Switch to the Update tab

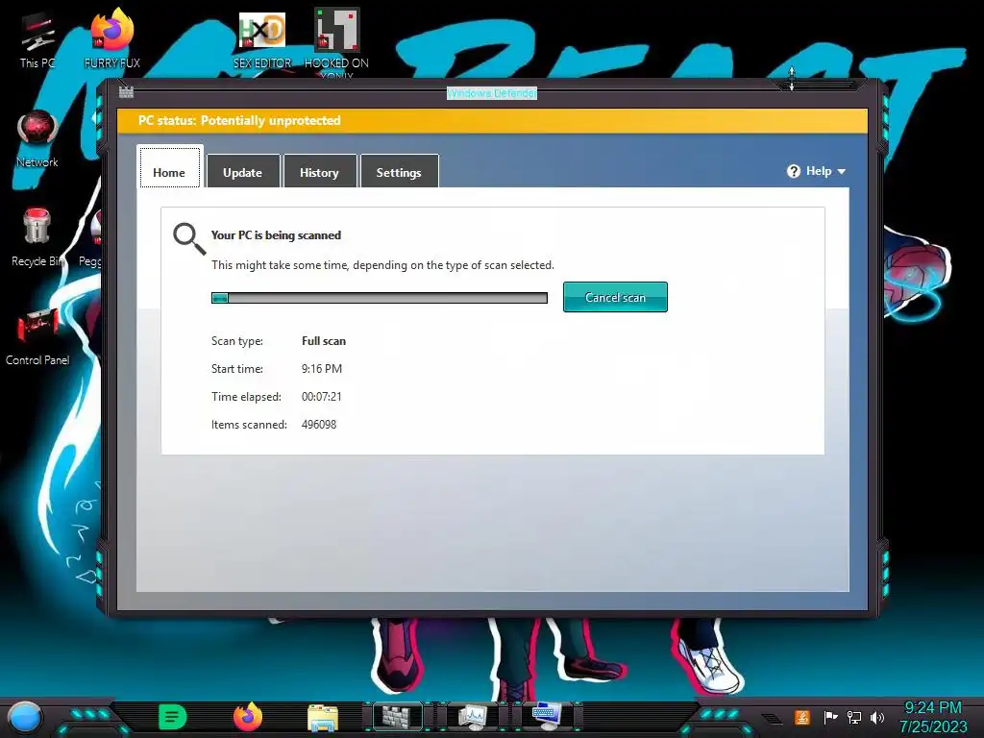point(243,171)
